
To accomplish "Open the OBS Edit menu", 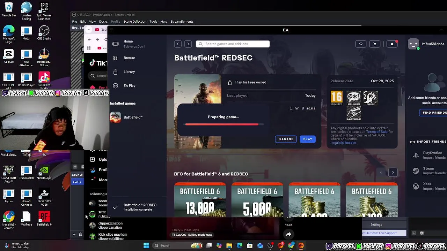I will point(83,22).
